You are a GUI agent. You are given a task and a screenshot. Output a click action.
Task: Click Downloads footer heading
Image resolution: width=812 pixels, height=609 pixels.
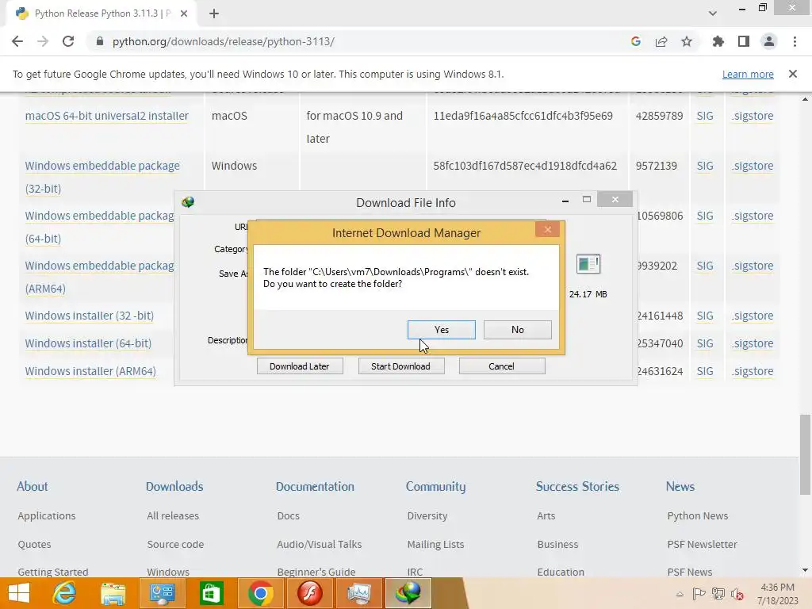(174, 486)
